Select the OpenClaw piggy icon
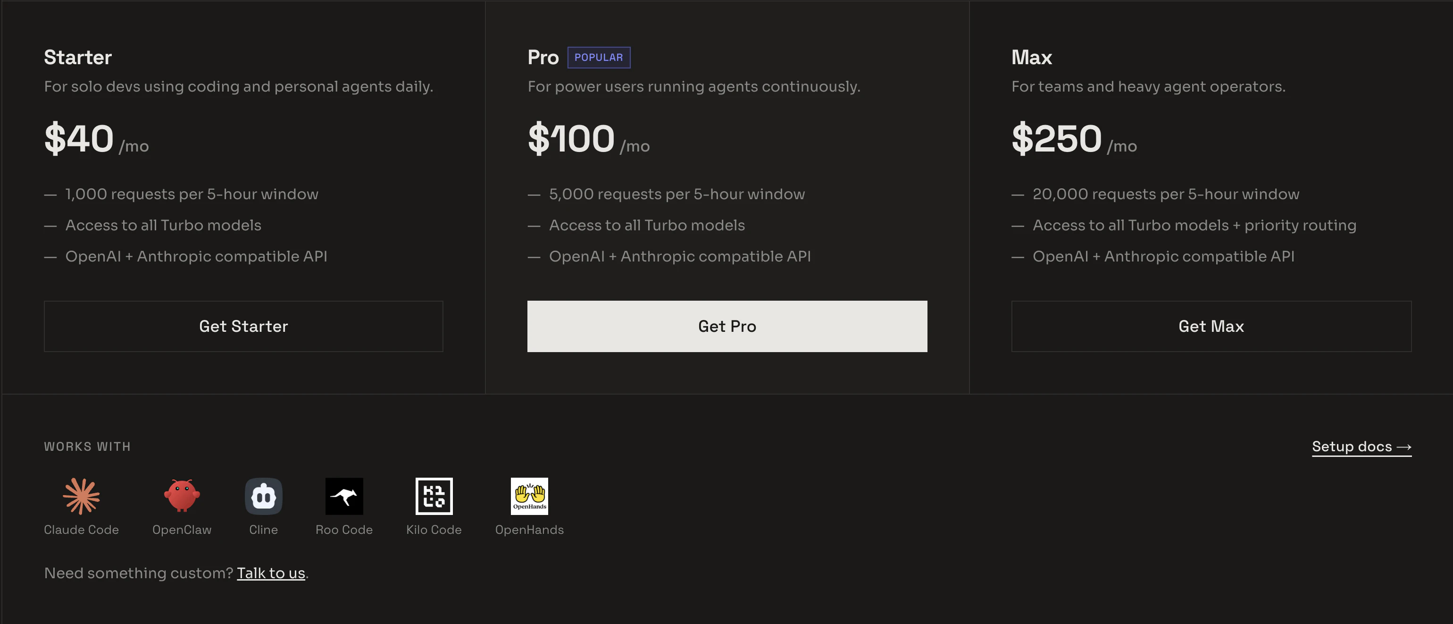 tap(182, 497)
